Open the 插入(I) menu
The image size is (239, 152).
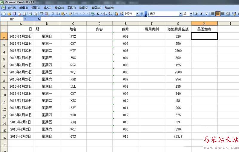coord(47,8)
